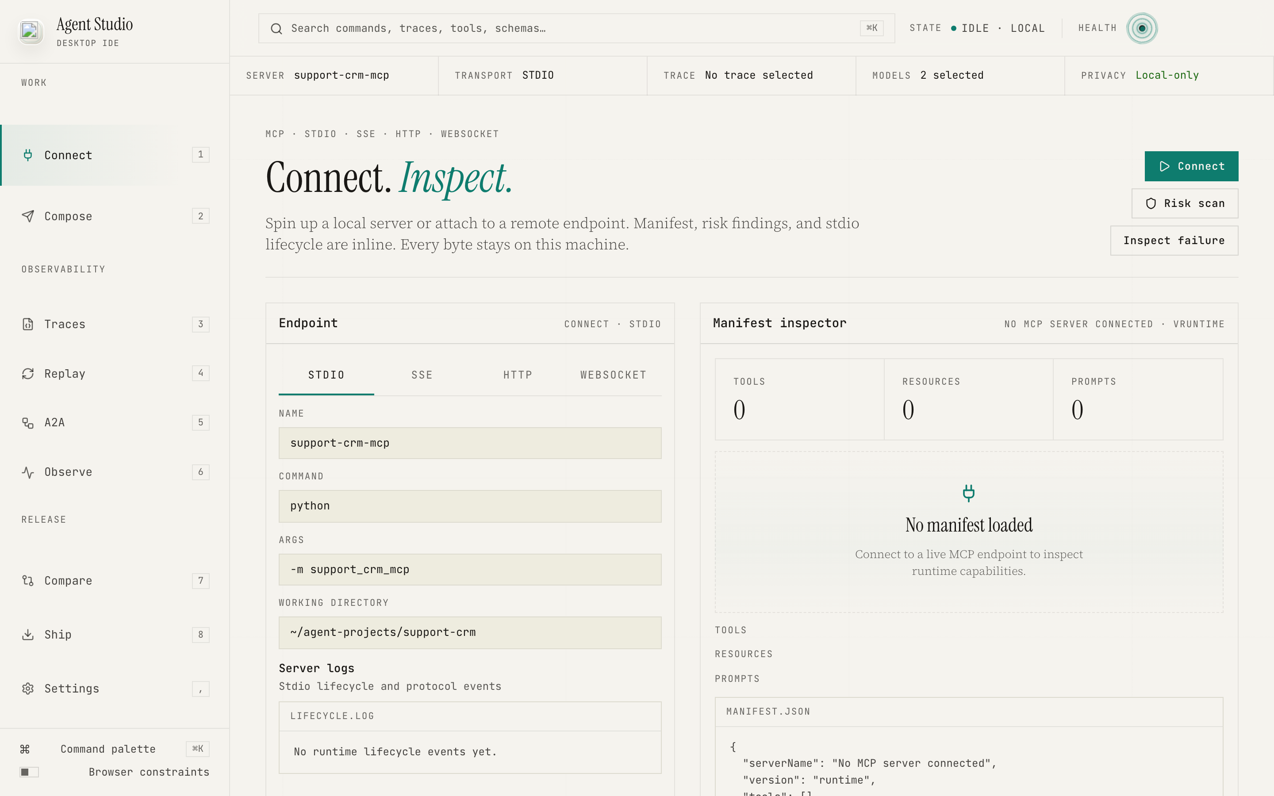Click the green idle state dot

click(x=953, y=28)
